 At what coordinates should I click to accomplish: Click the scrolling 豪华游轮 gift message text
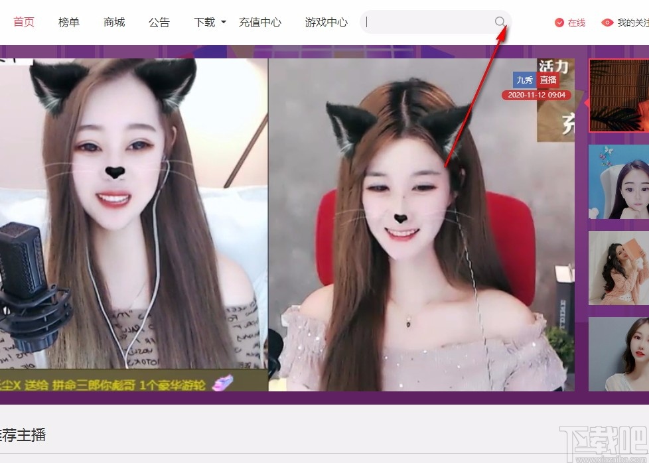click(104, 385)
